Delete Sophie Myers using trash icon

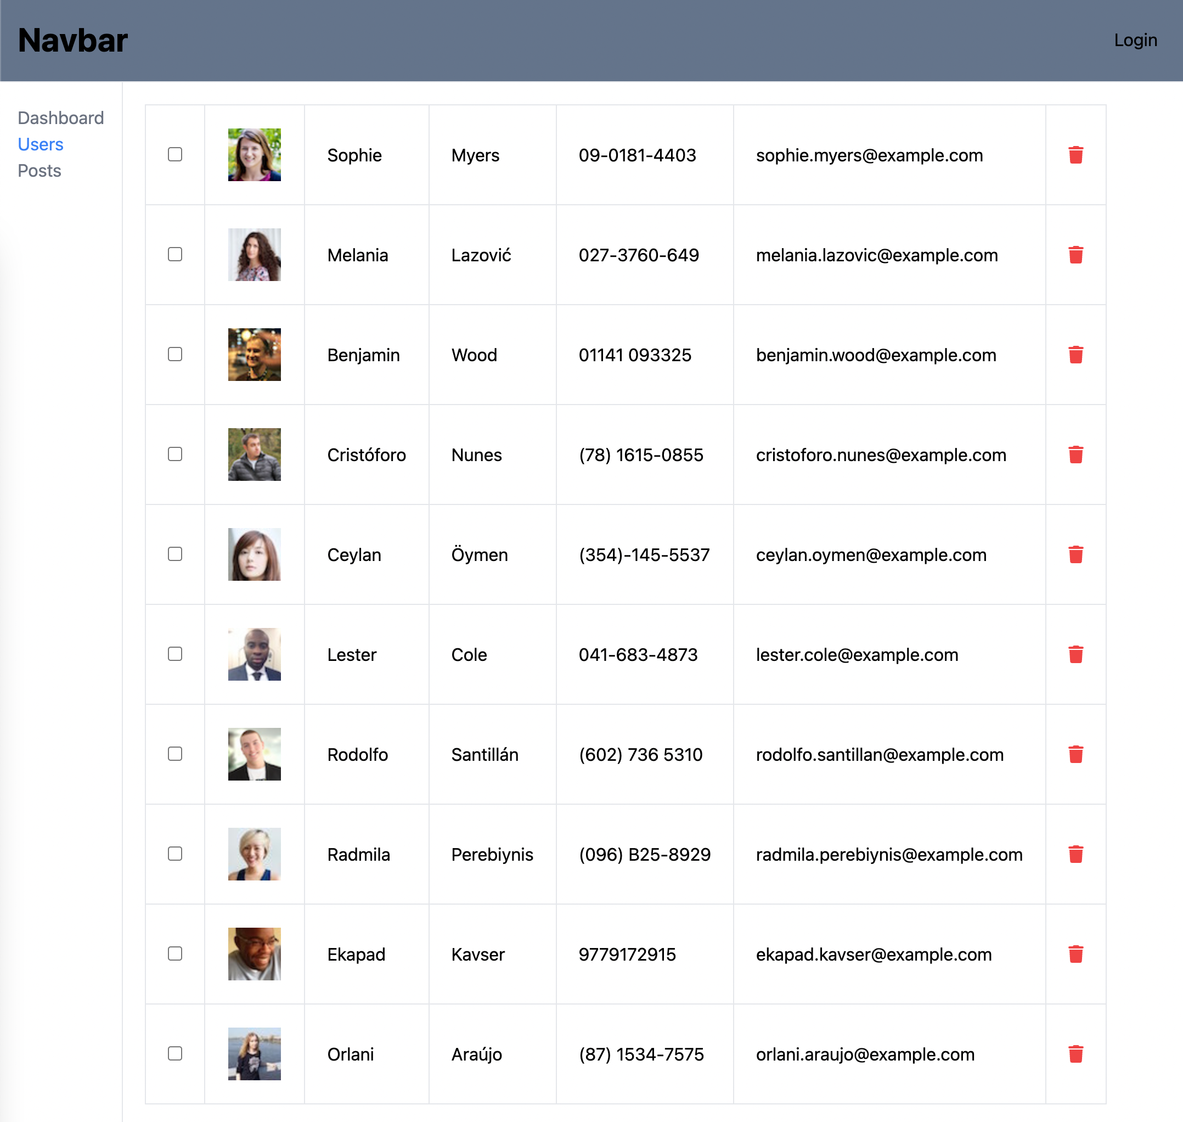(1075, 155)
